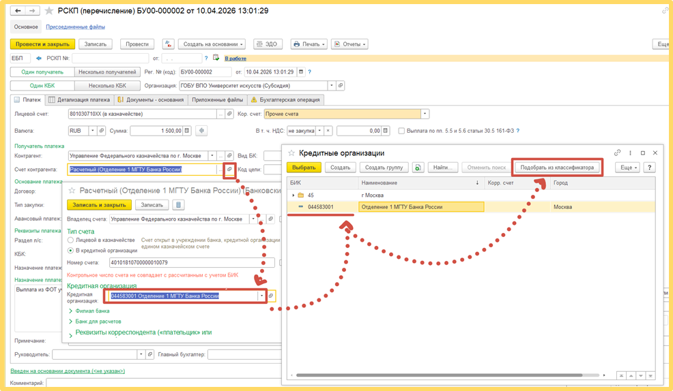Expand folder 45 г Москва tree row
673x391 pixels.
[293, 195]
